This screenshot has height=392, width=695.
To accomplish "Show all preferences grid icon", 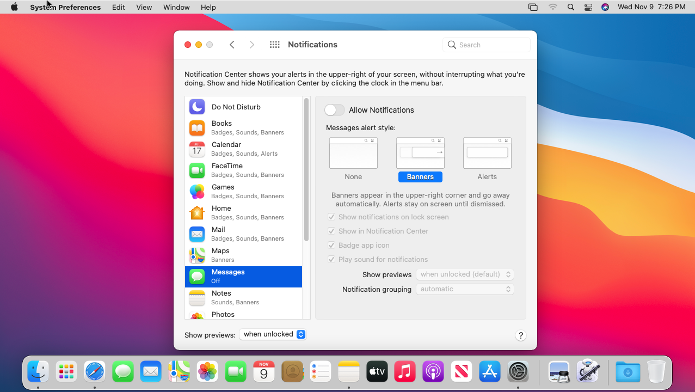I will 275,45.
